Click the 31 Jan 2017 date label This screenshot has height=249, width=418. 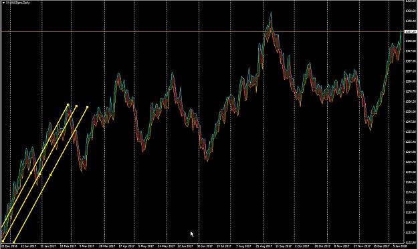coord(48,246)
